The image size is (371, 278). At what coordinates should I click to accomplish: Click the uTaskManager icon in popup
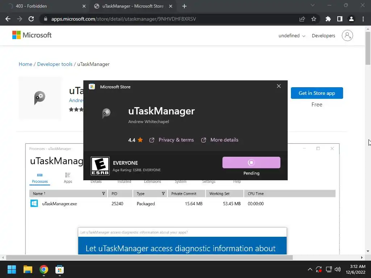pos(106,113)
